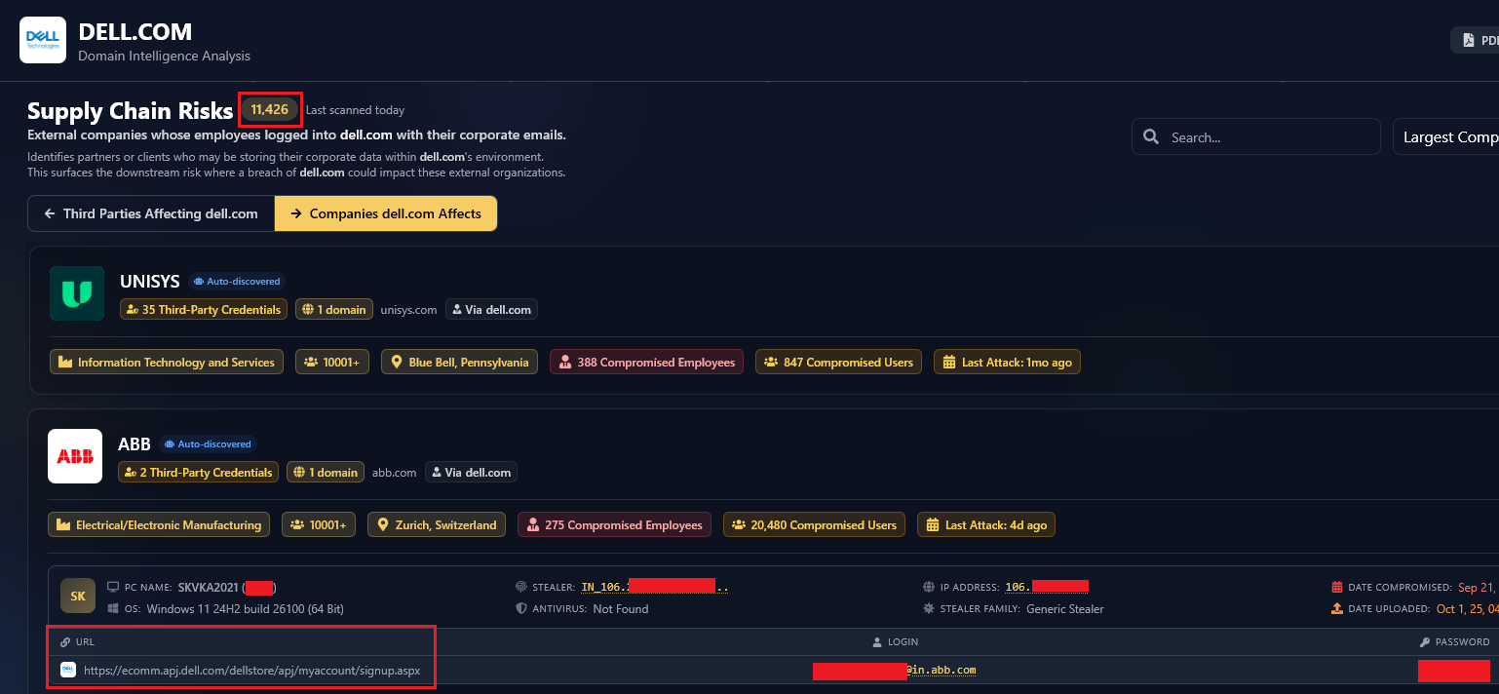Viewport: 1499px width, 694px height.
Task: Click the magnifier icon in Search
Action: [x=1151, y=137]
